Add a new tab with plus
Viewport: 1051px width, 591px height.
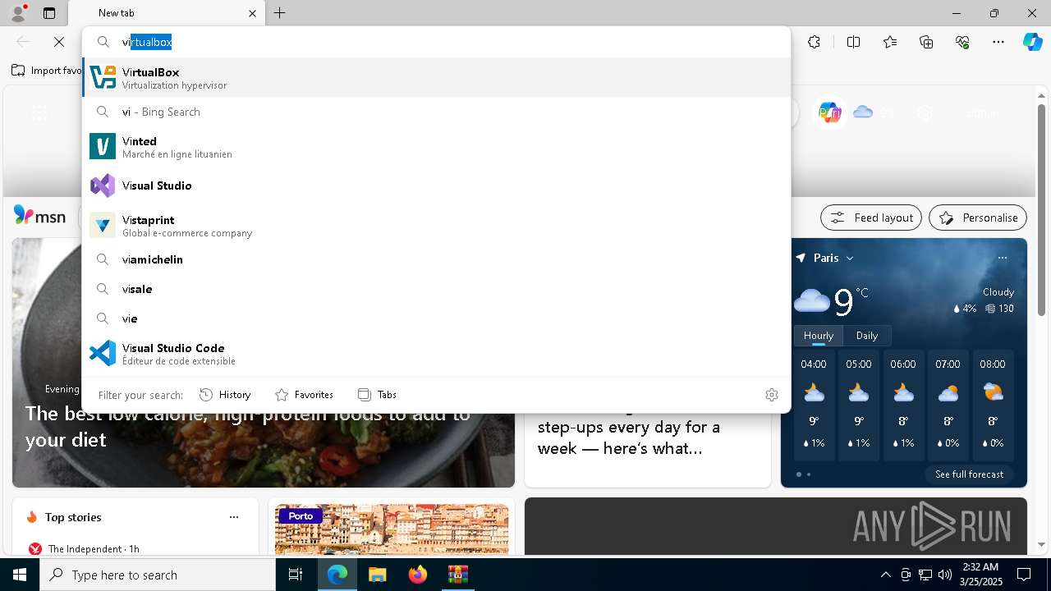(x=280, y=13)
